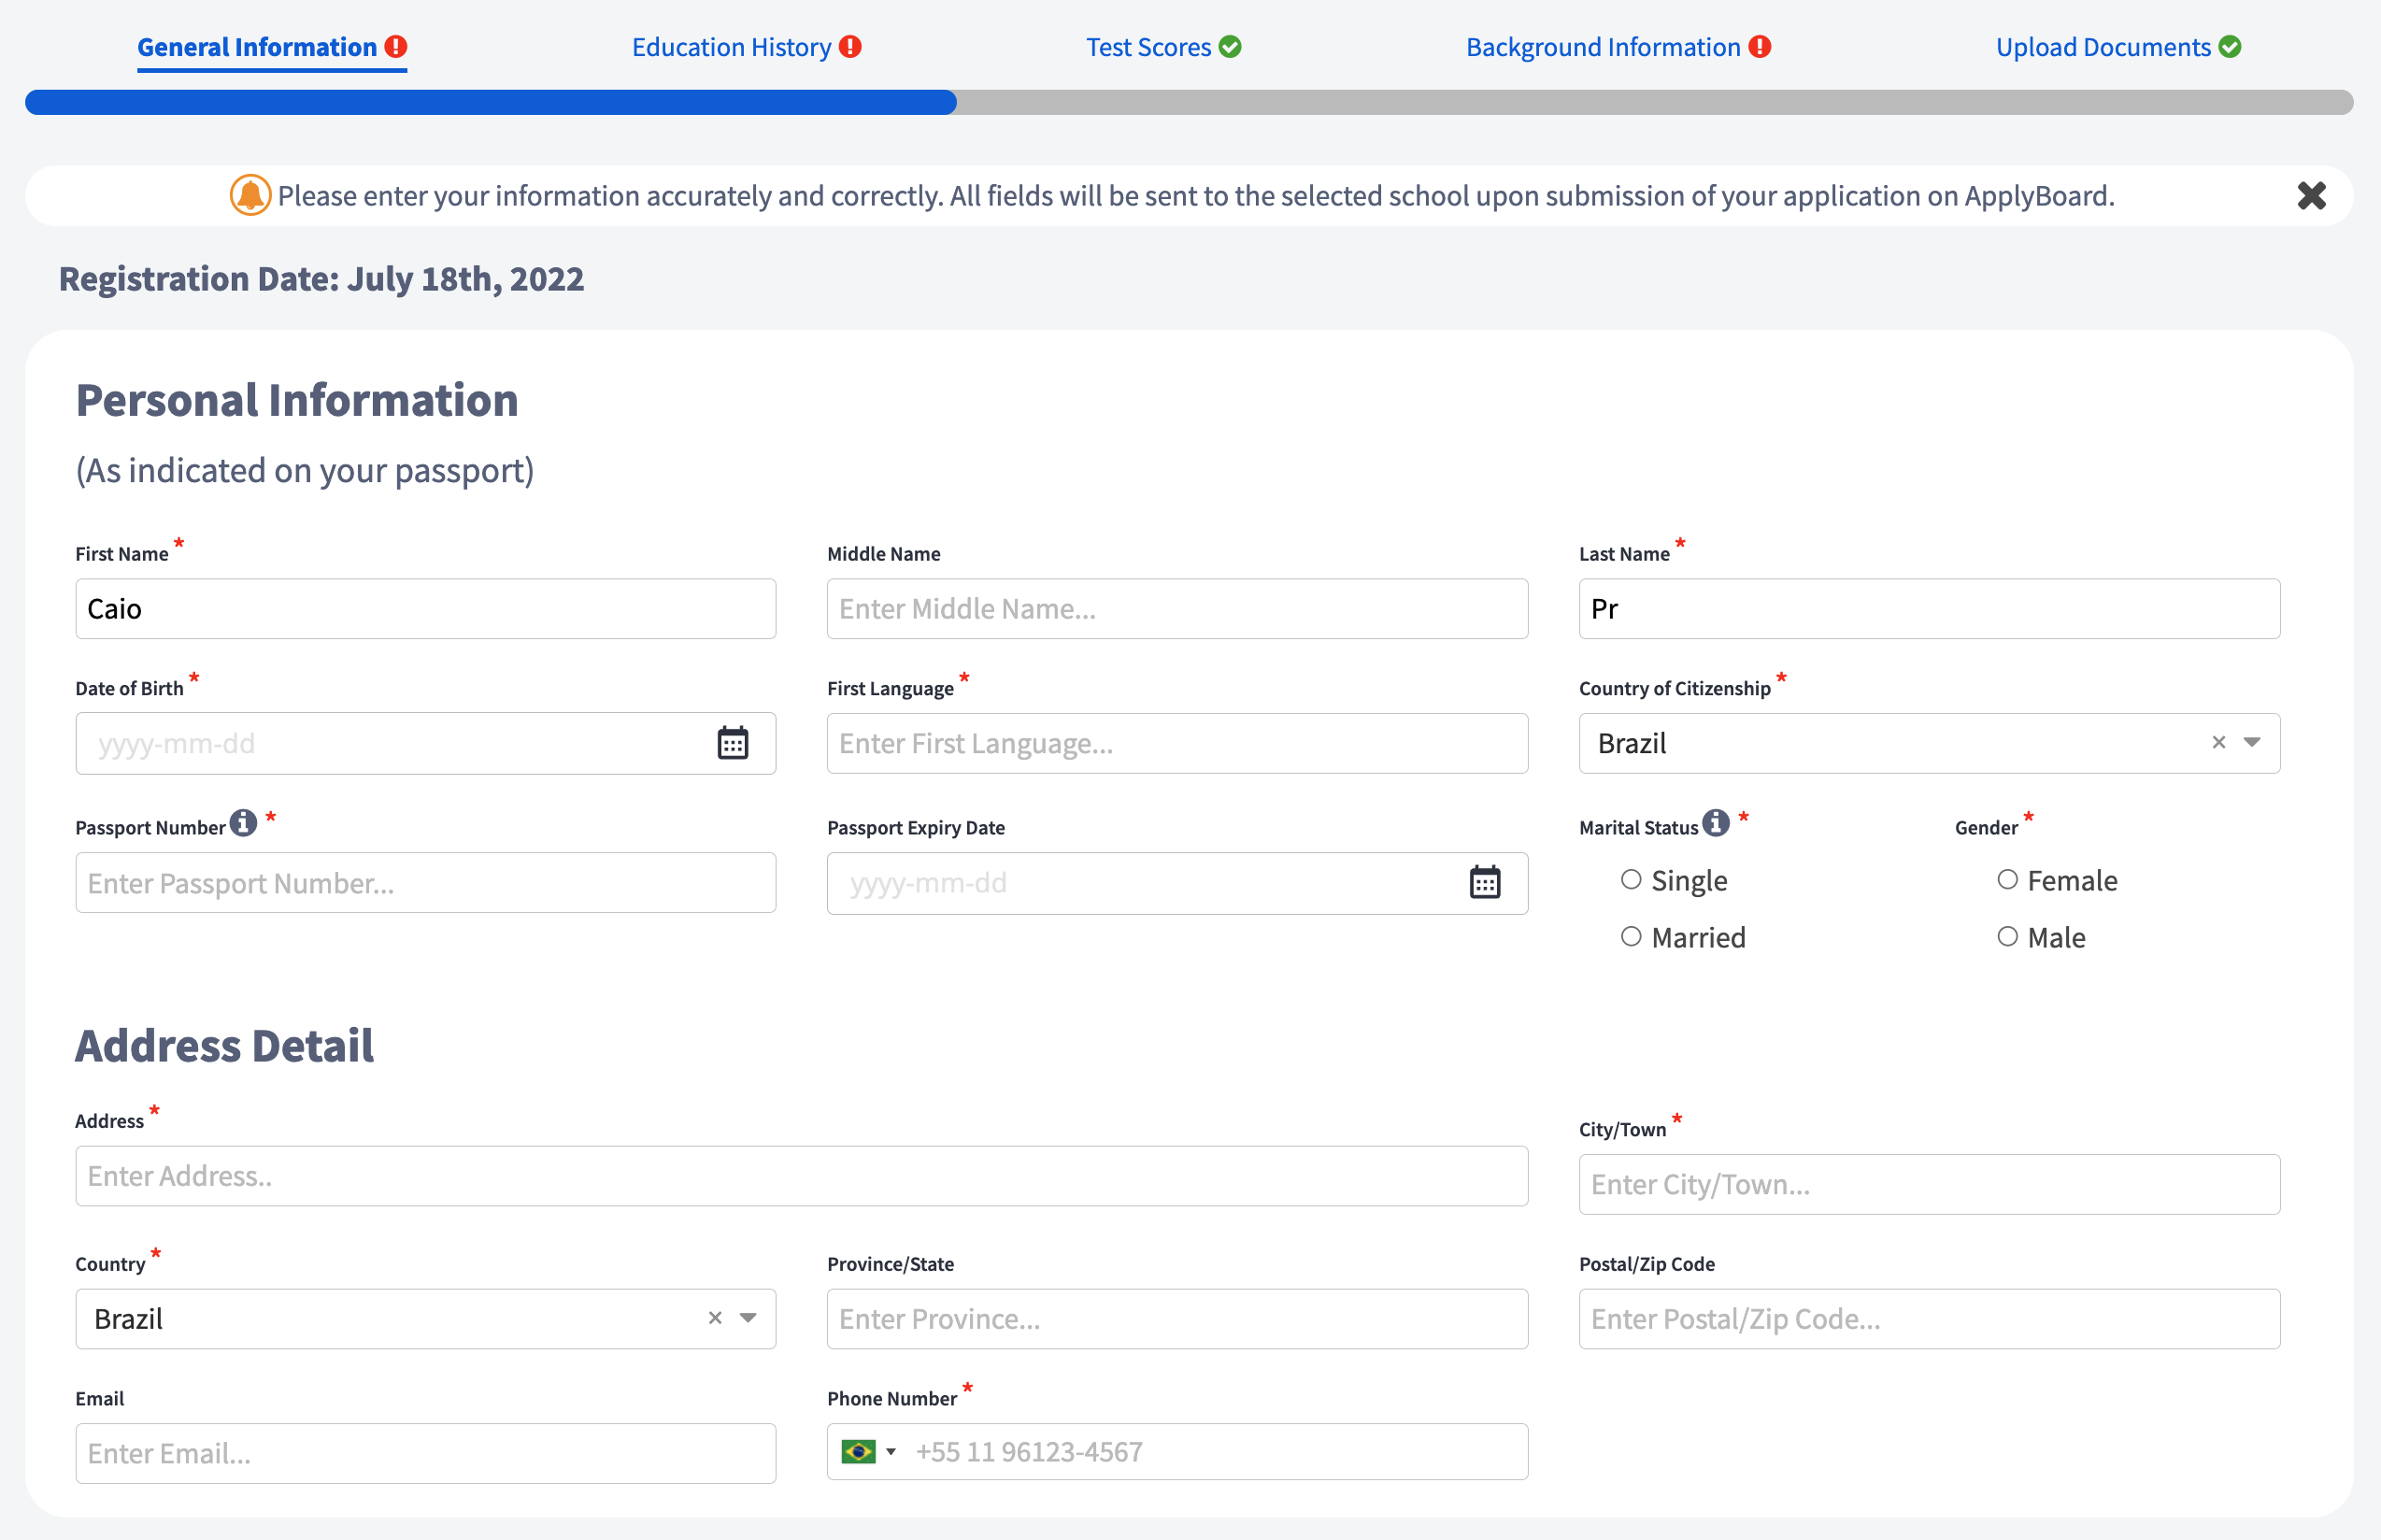
Task: Open the Passport Expiry Date calendar icon
Action: click(1484, 882)
